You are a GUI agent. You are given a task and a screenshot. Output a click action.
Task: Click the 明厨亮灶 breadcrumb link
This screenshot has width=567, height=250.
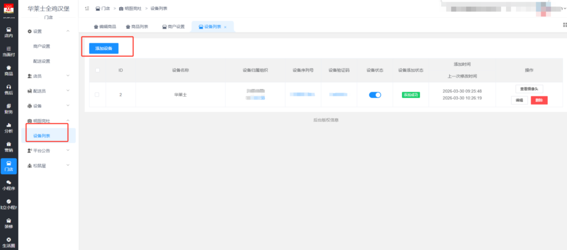(131, 8)
